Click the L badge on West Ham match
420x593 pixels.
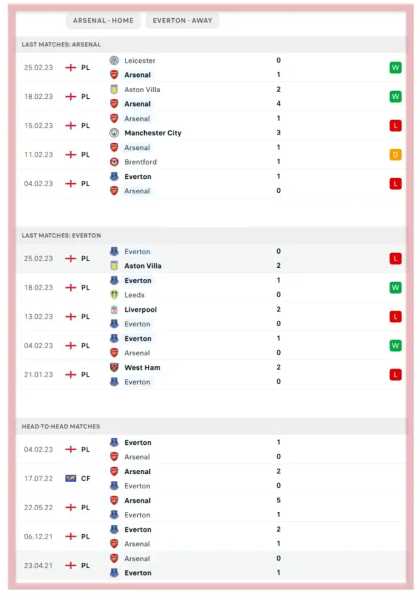(x=395, y=375)
